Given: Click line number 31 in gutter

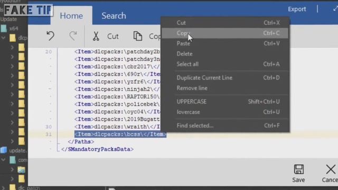Looking at the screenshot, I should 49,134.
